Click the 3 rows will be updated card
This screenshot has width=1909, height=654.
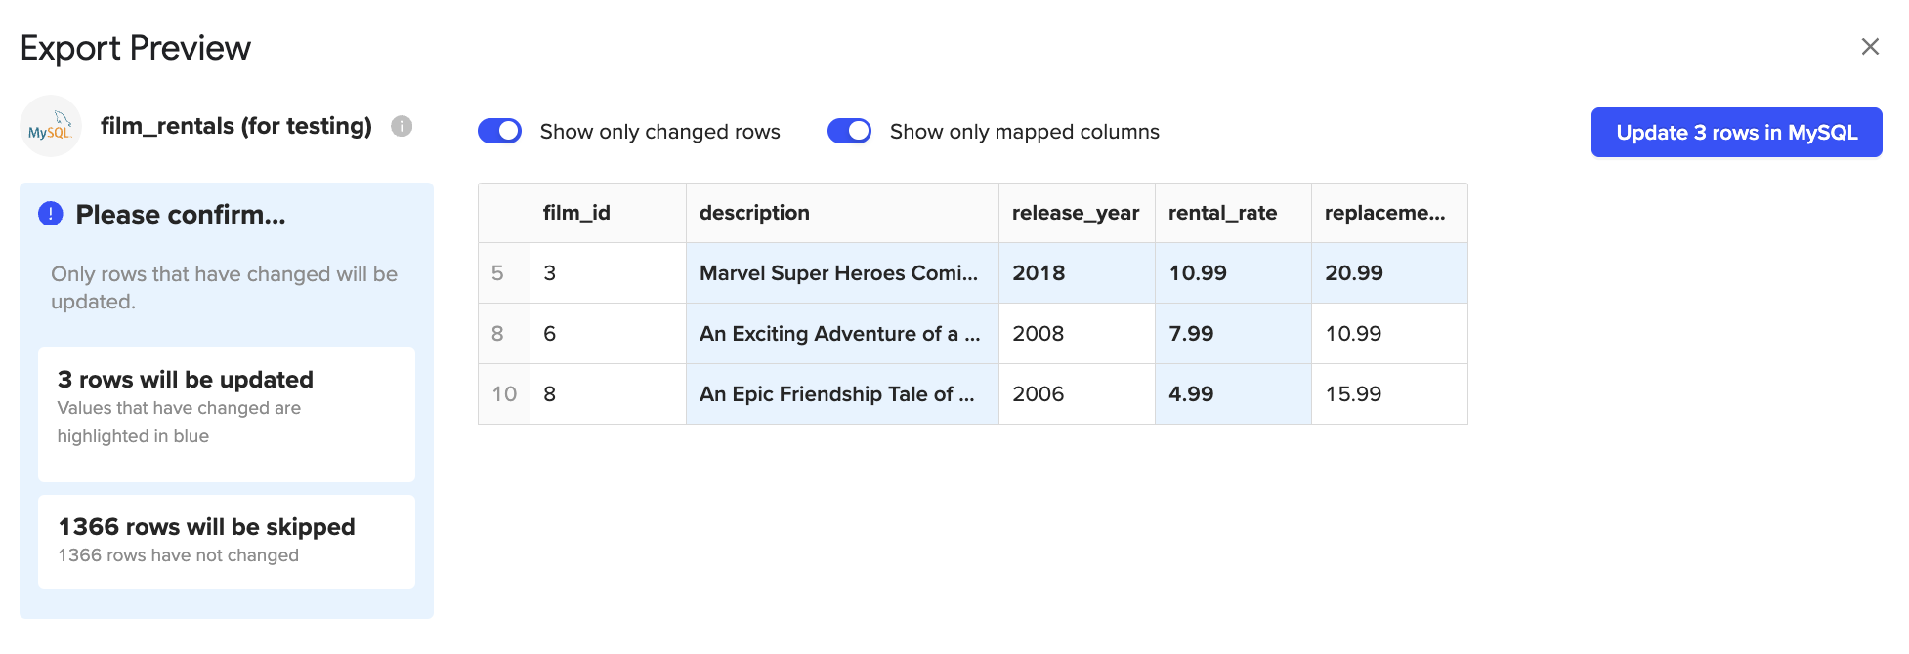[227, 414]
